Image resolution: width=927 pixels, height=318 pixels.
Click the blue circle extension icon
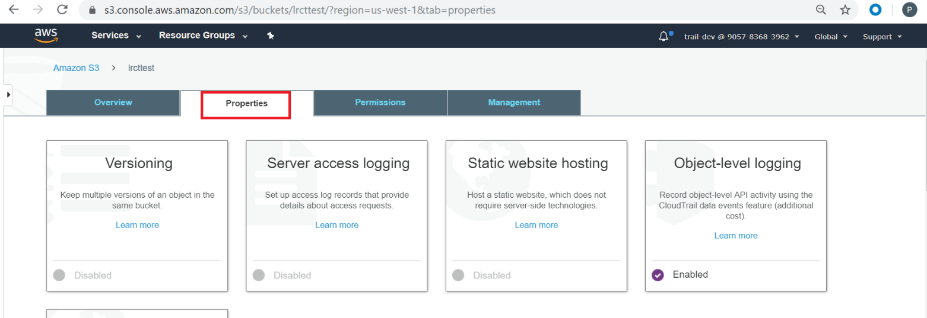click(875, 10)
